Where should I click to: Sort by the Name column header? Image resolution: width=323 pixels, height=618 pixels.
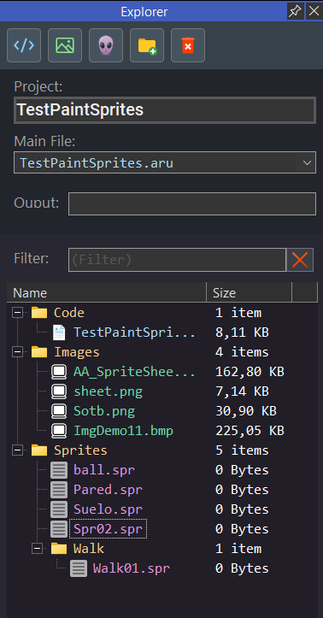pyautogui.click(x=106, y=293)
